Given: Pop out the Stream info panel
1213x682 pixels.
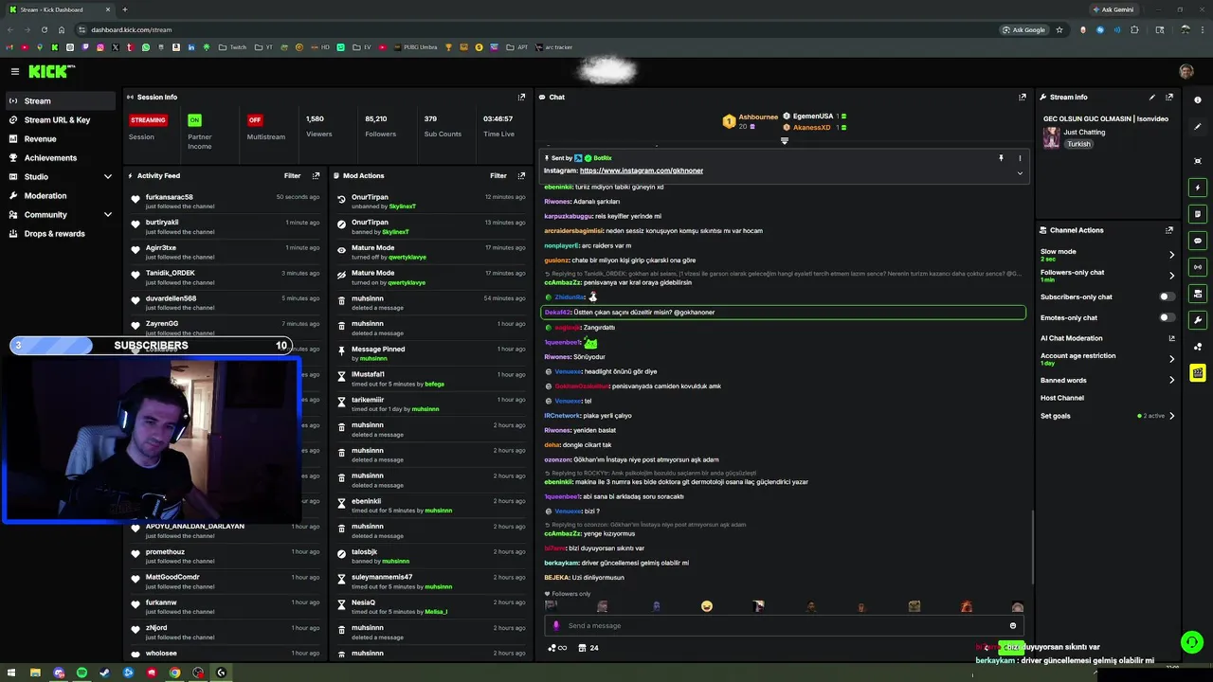Looking at the screenshot, I should pos(1169,97).
